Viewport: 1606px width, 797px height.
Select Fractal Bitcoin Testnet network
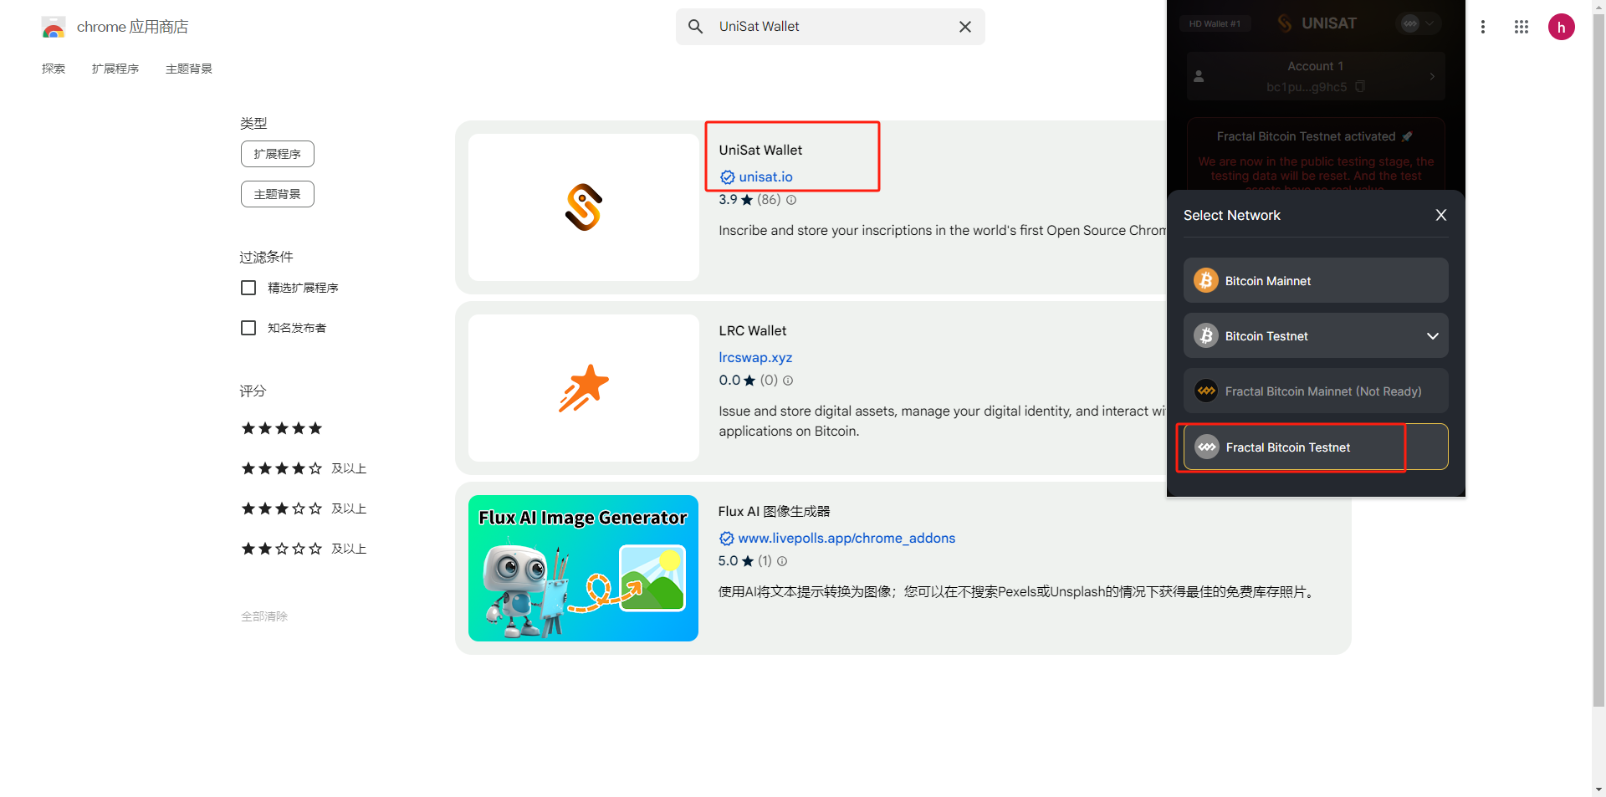(1316, 447)
